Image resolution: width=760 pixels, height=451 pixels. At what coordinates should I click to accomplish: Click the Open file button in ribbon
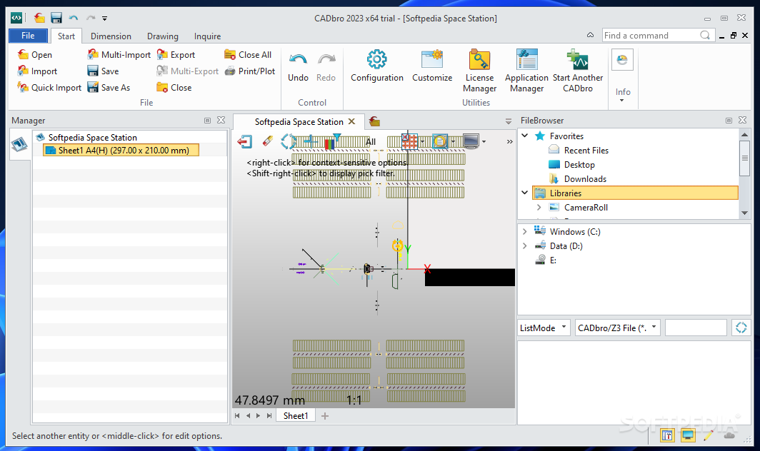click(x=34, y=55)
